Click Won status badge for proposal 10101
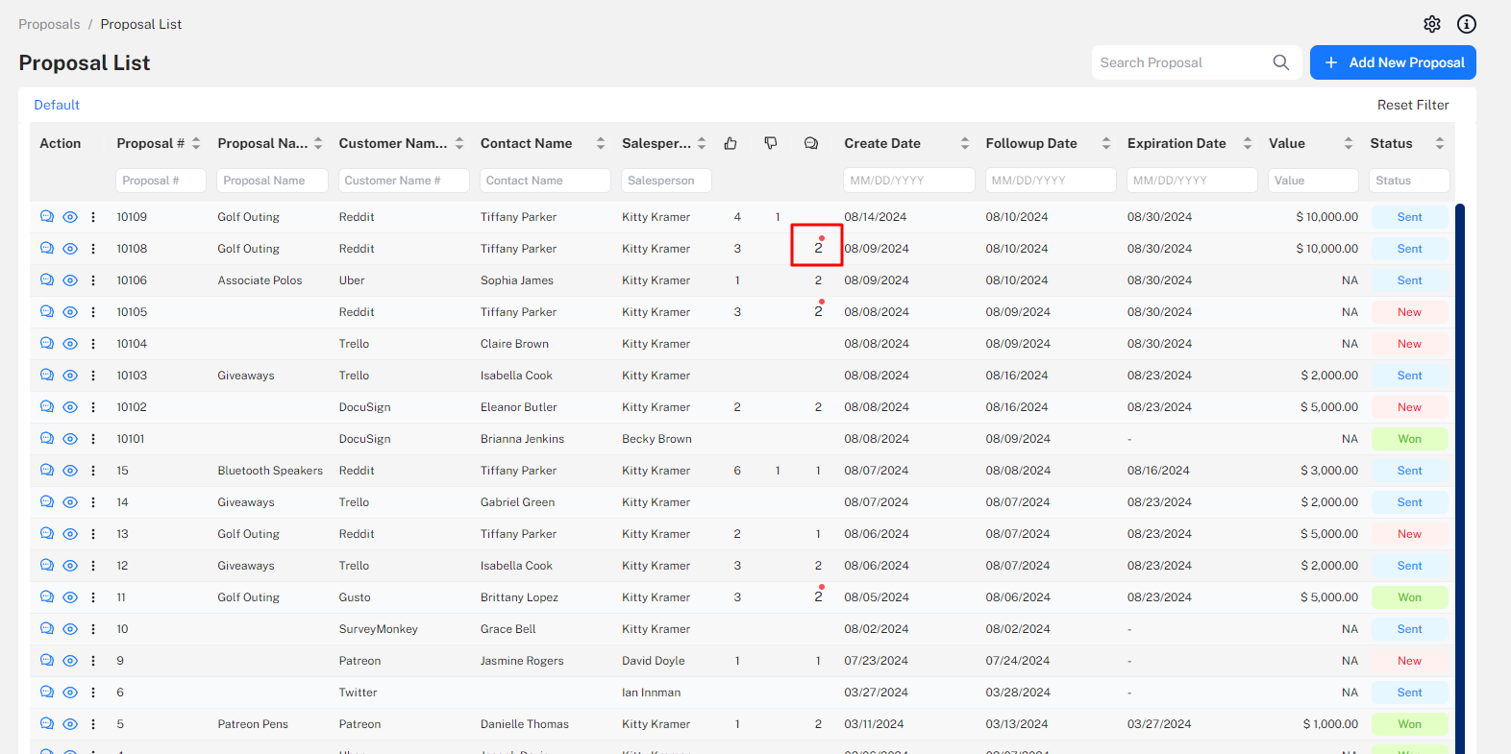Screen dimensions: 1511x754 point(1409,439)
